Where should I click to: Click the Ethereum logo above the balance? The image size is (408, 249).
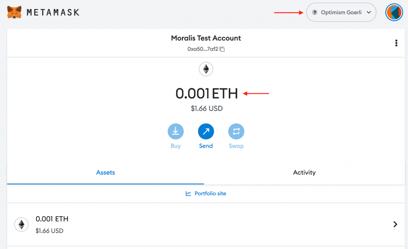tap(206, 69)
